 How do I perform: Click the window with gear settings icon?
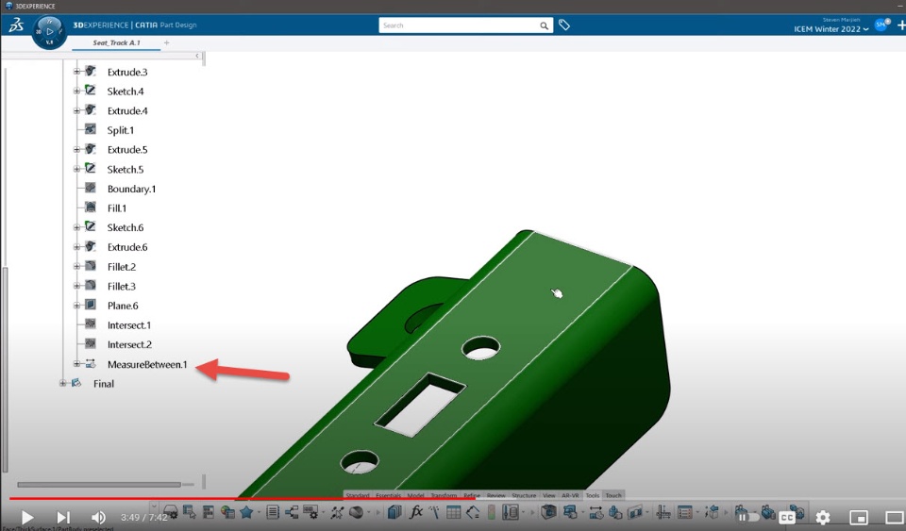(x=310, y=512)
